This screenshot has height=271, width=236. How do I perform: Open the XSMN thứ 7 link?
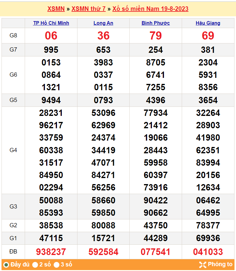(88, 9)
